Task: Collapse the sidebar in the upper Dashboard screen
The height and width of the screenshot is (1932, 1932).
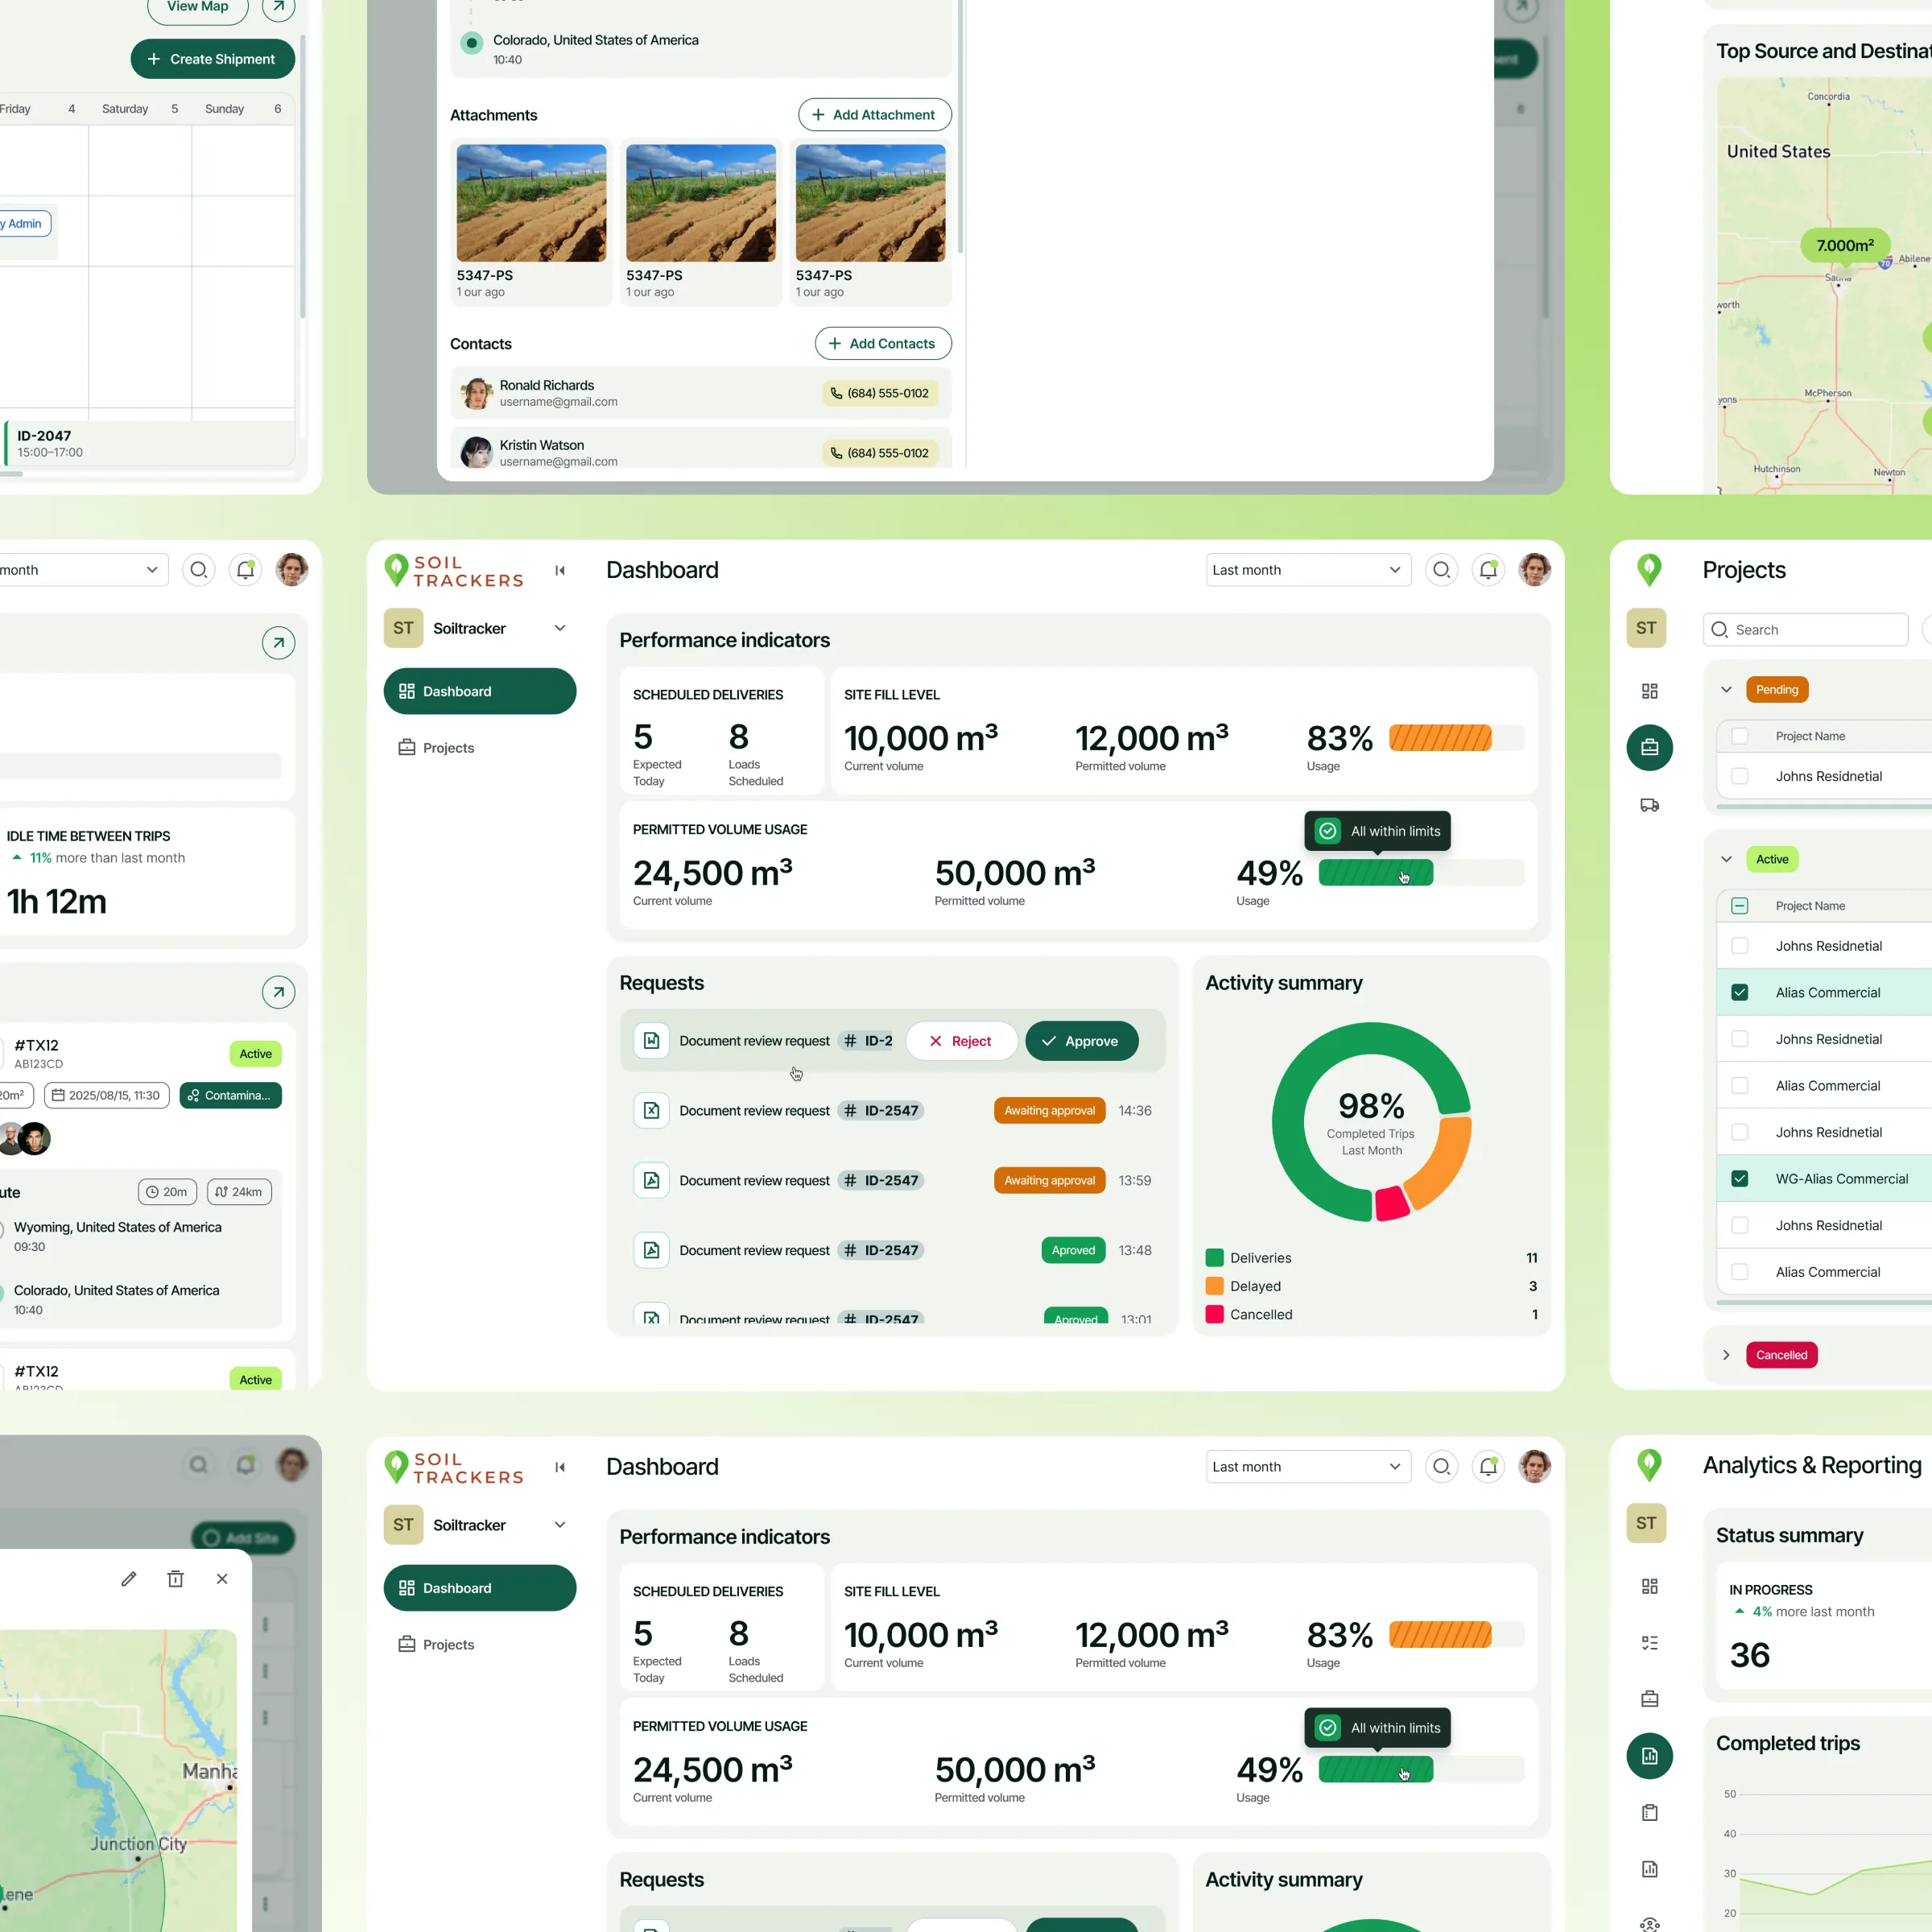Action: pyautogui.click(x=560, y=570)
